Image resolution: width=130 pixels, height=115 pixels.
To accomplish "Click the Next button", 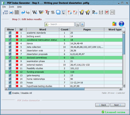I will click(118, 105).
